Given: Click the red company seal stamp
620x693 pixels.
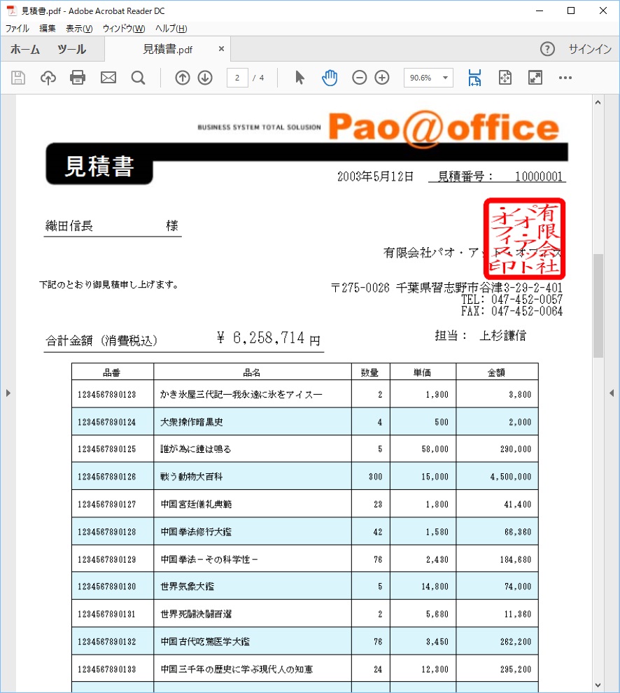Looking at the screenshot, I should (x=525, y=239).
